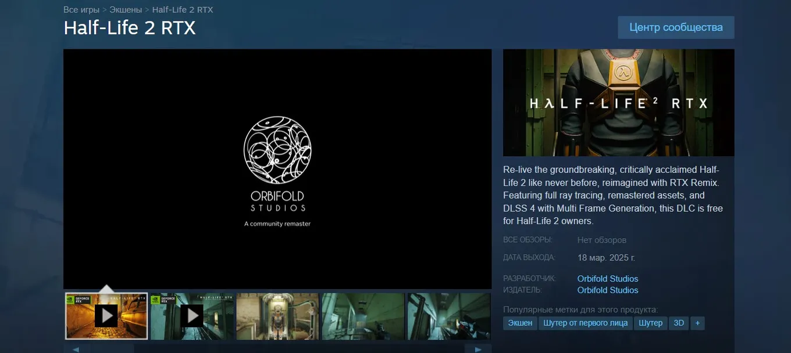791x353 pixels.
Task: Grab the thumbnail strip scrollbar handle
Action: (112, 349)
